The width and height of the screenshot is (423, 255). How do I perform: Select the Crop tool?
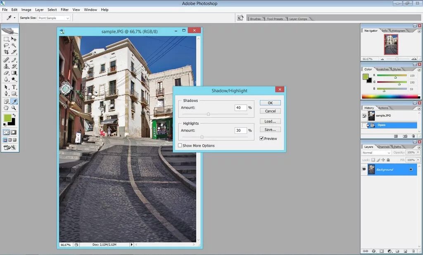(6, 52)
